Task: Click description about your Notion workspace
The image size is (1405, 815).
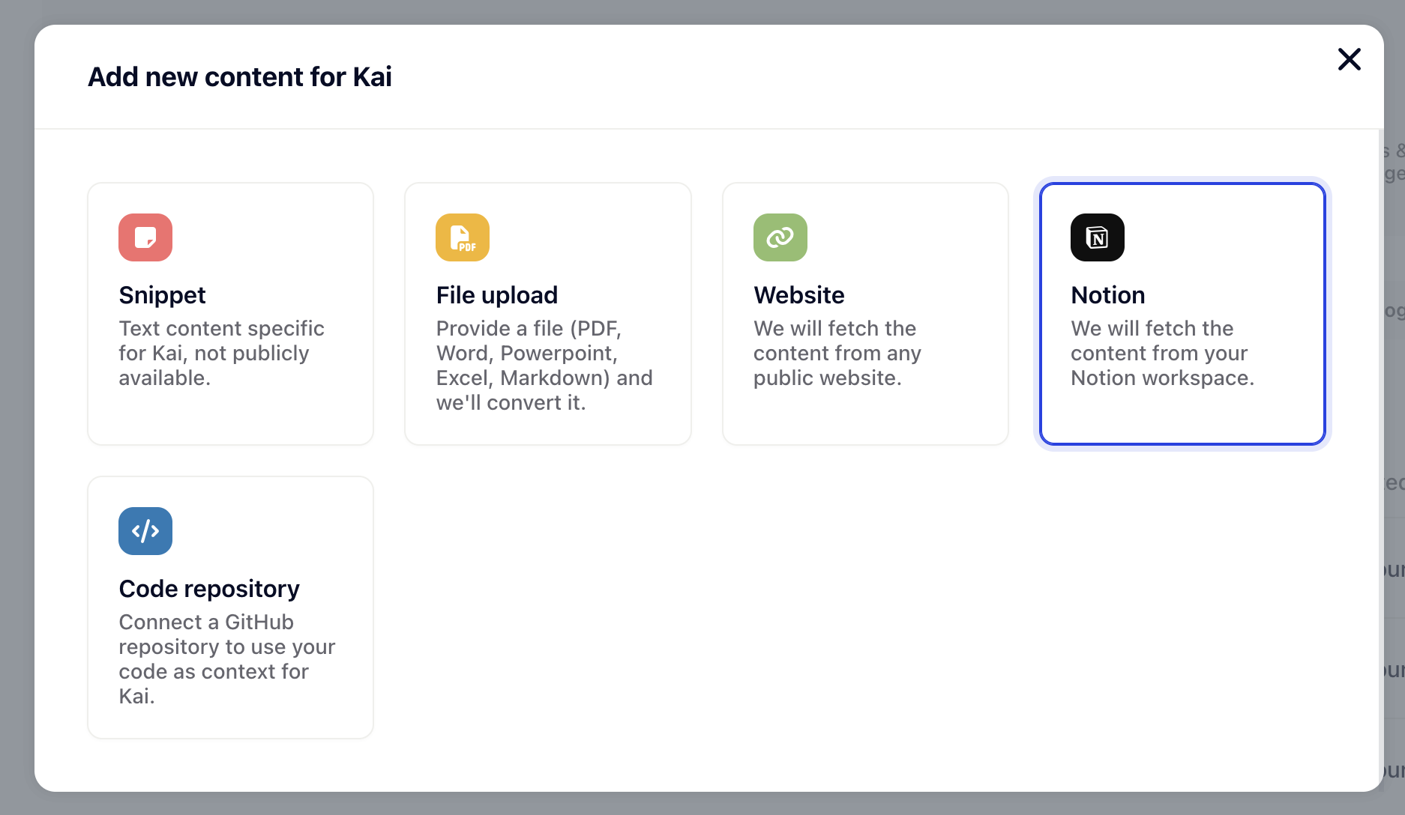Action: point(1161,353)
